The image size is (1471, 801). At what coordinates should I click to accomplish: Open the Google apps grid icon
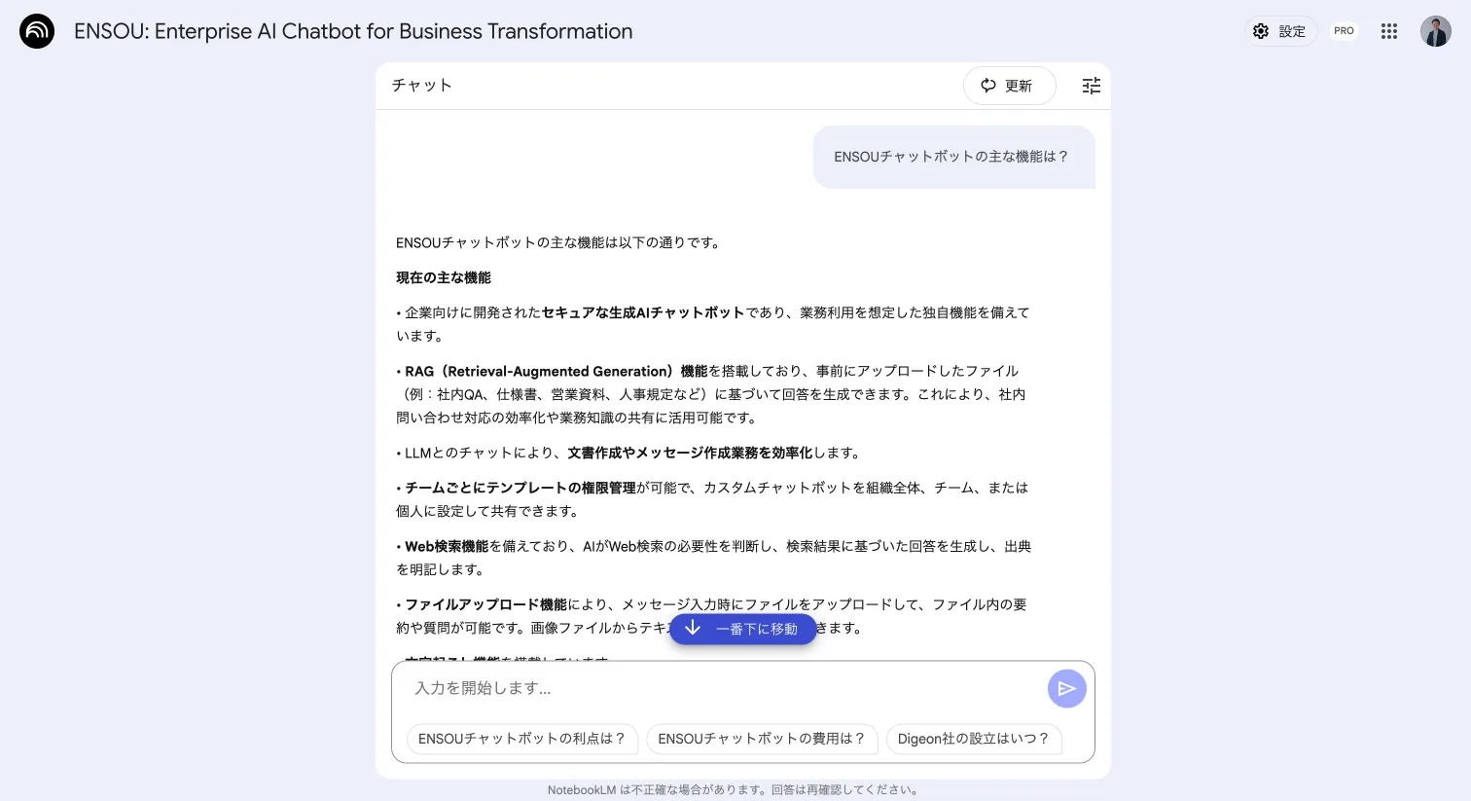point(1389,31)
